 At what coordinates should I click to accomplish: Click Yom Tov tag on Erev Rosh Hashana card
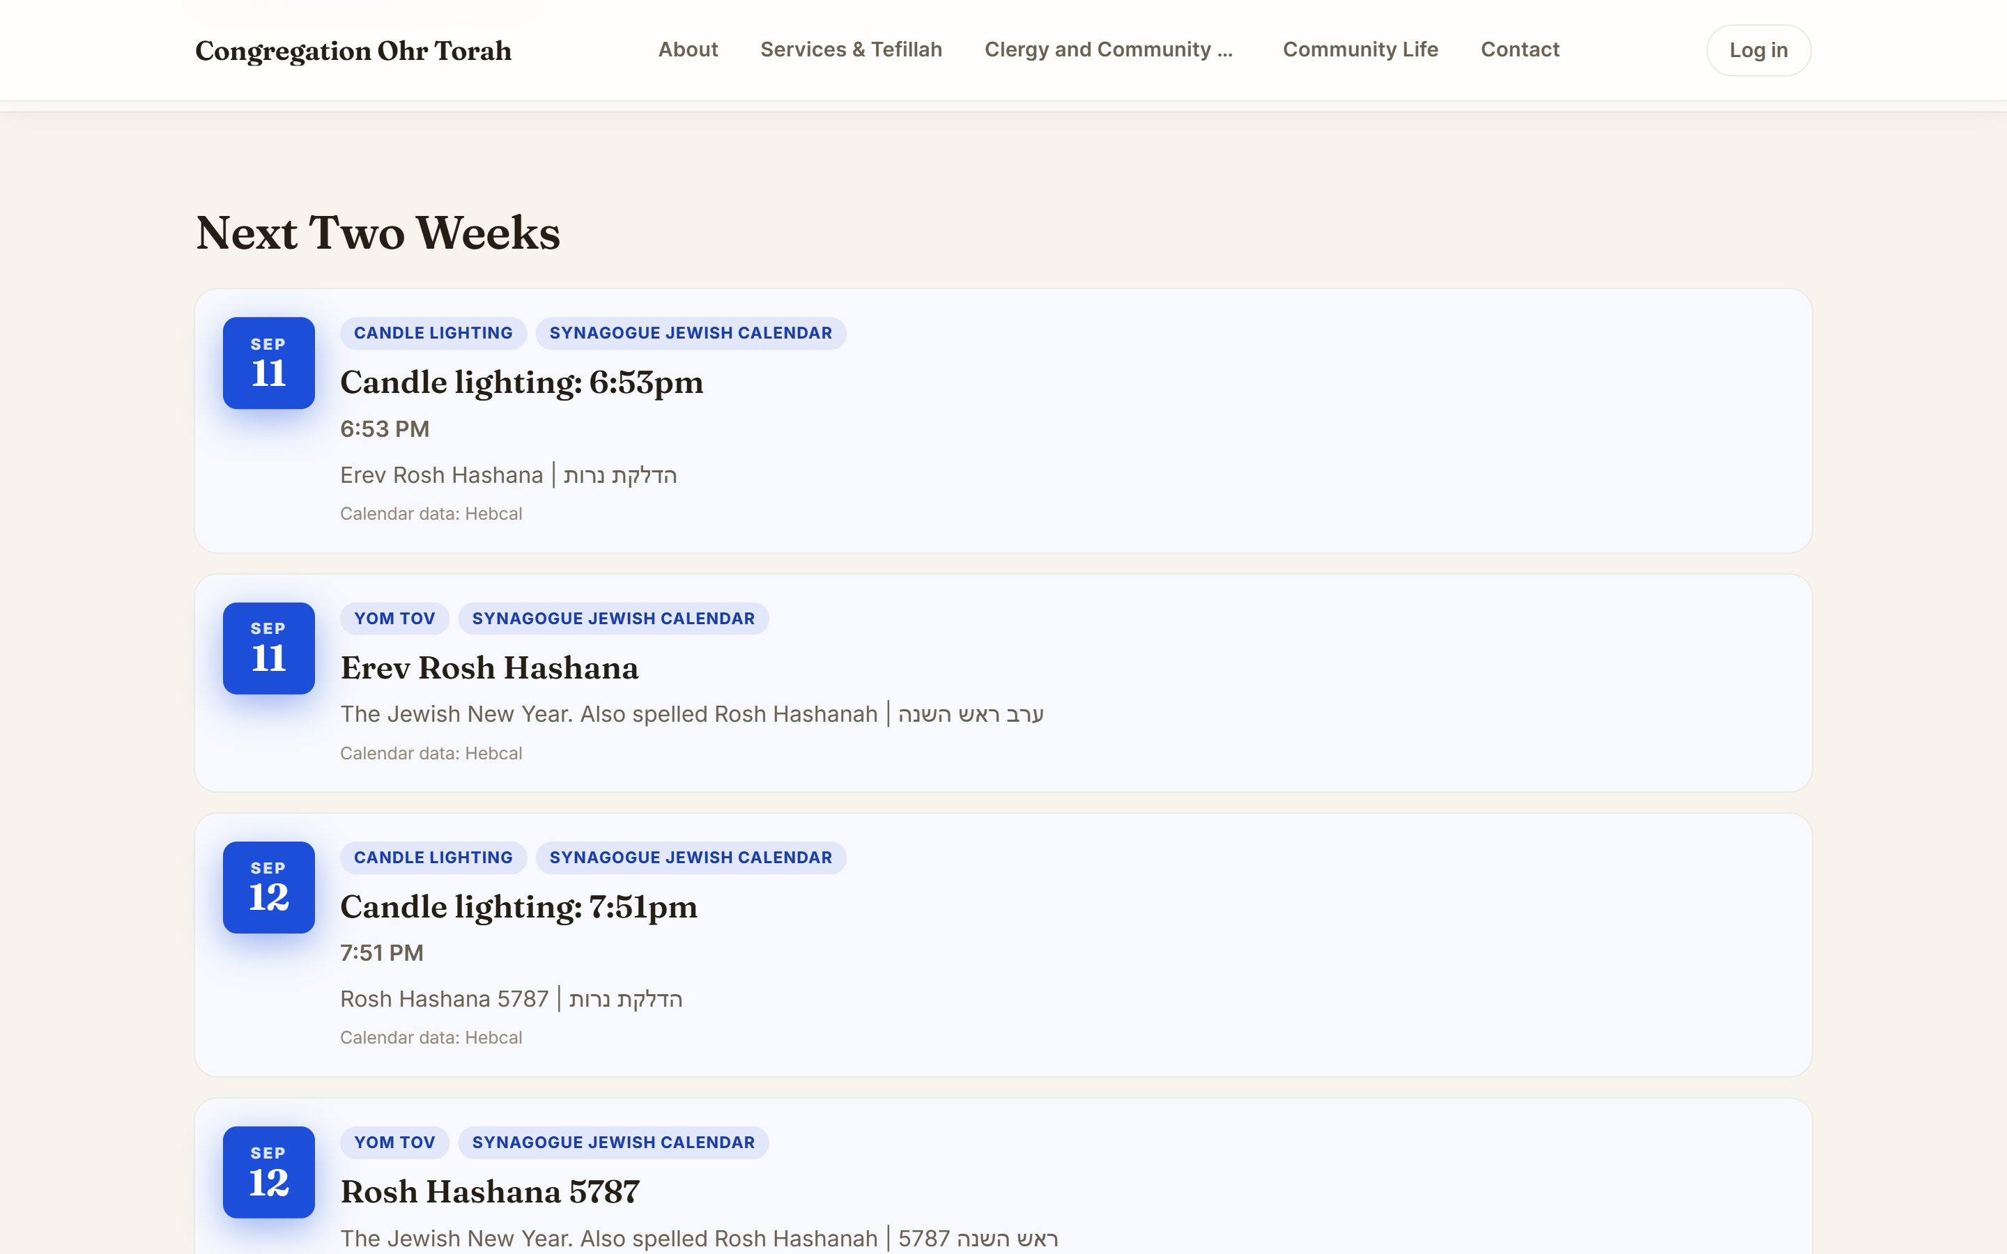click(394, 619)
